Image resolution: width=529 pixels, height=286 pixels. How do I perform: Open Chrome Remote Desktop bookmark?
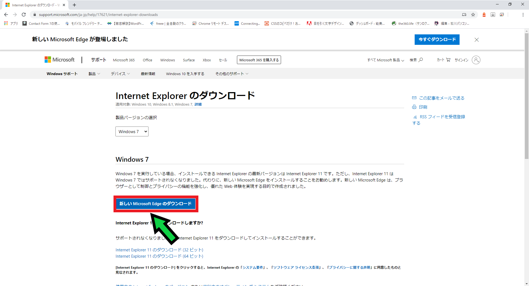point(210,23)
